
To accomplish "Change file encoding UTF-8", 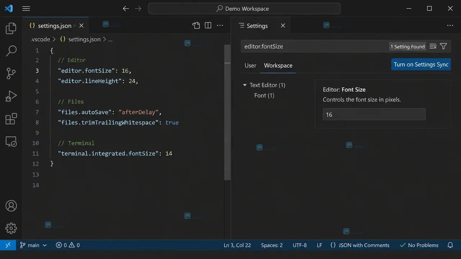I will [300, 245].
